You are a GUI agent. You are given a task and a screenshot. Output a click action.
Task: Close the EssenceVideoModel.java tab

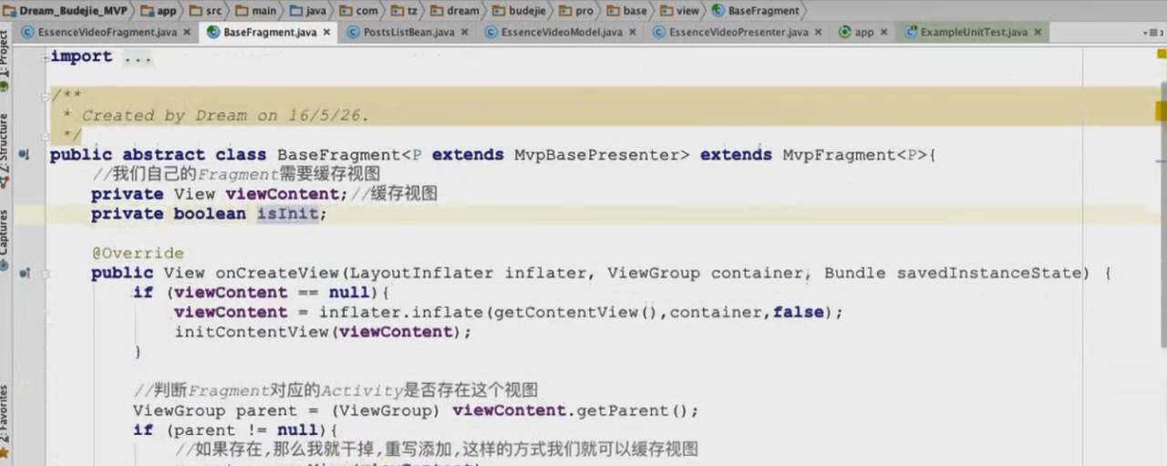point(632,32)
